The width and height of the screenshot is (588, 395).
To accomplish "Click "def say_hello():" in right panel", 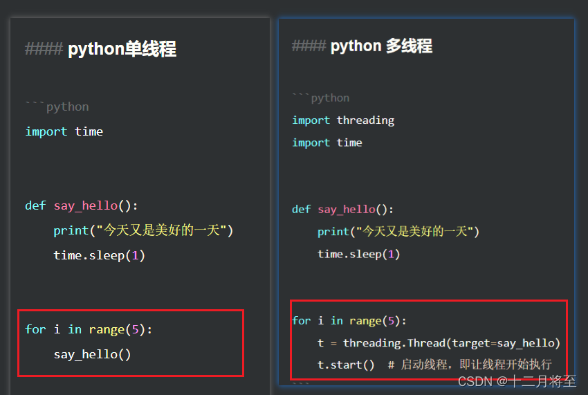I will point(342,209).
